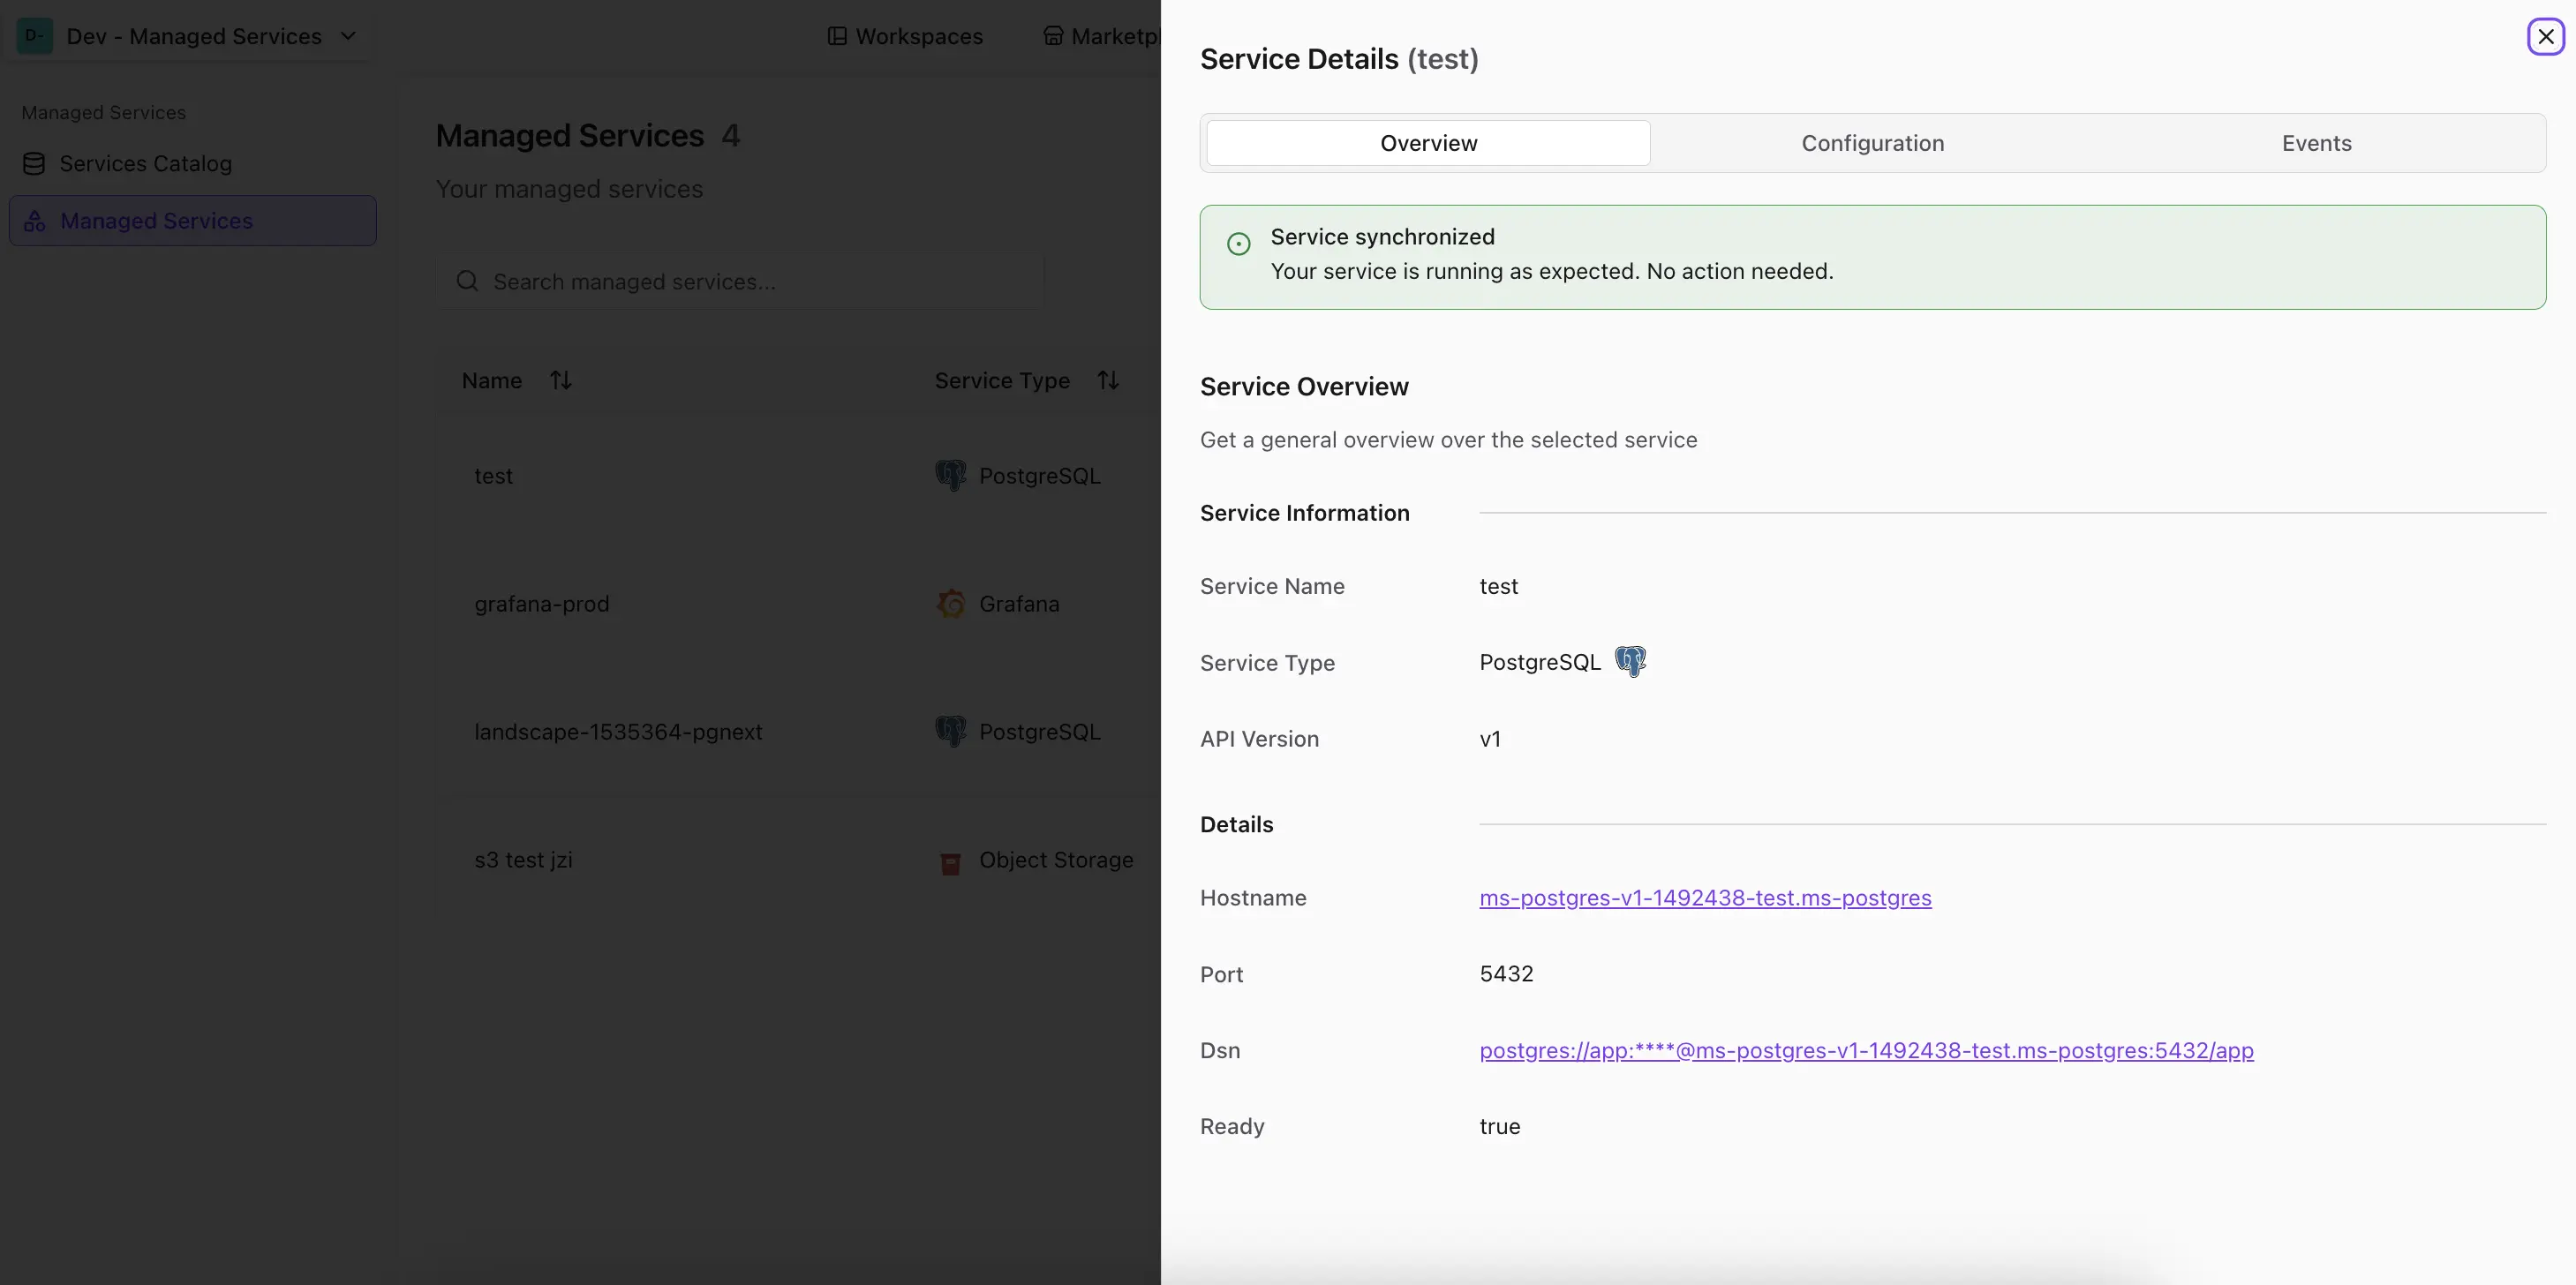Select the Services Catalog icon in the sidebar
Screen dimensions: 2576x1285
coord(35,164)
